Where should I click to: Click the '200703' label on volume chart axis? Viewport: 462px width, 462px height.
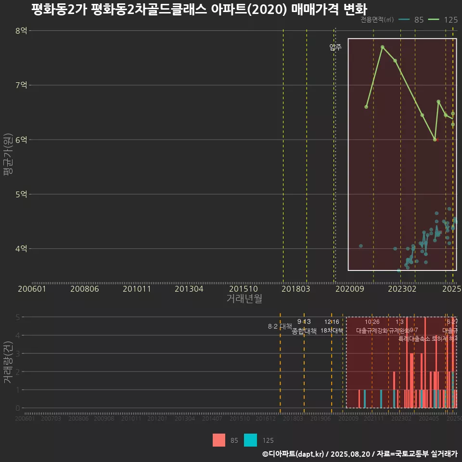click(51, 418)
